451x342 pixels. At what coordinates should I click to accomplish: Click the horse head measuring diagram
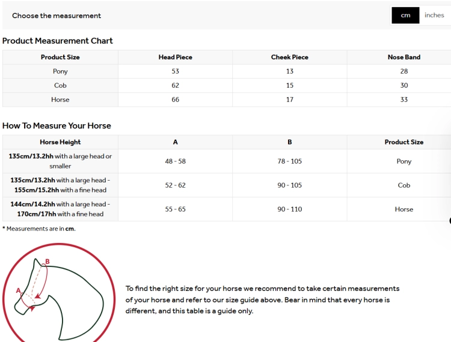coord(59,293)
